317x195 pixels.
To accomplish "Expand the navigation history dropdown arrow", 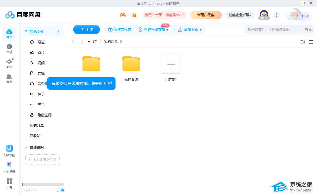I will point(89,42).
